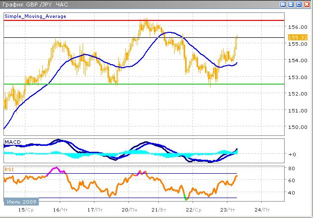Viewport: 313px width, 218px height.
Task: Click the MACD +0 zero level label
Action: pos(292,154)
